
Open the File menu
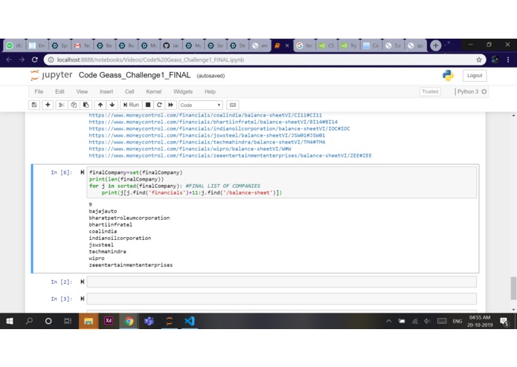[39, 91]
